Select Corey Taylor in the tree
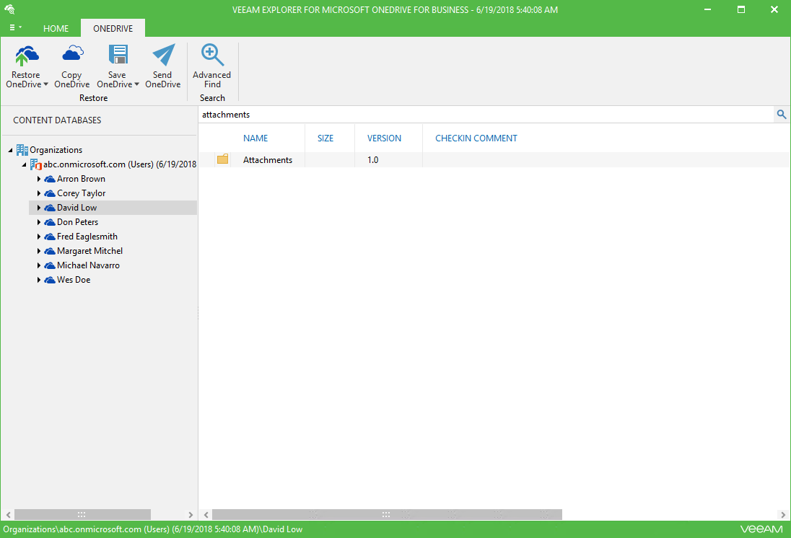 pos(82,193)
